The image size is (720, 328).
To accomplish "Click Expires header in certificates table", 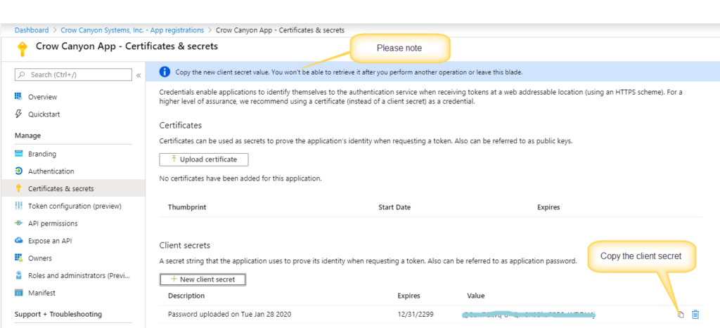I will [548, 207].
